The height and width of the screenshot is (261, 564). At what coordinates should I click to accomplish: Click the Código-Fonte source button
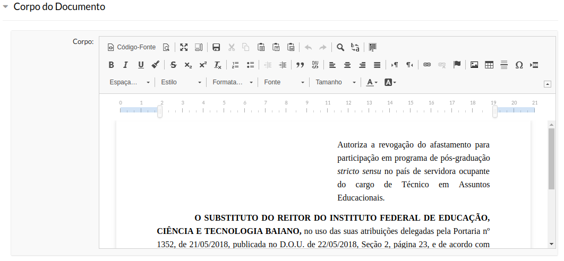[132, 47]
